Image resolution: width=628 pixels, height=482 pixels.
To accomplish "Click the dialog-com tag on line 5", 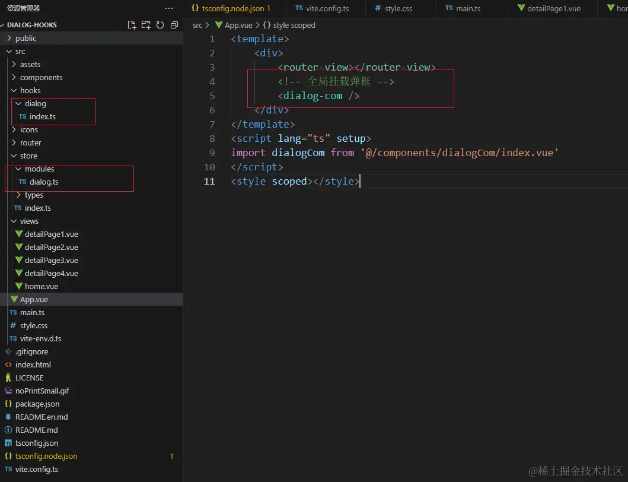I will coord(318,96).
